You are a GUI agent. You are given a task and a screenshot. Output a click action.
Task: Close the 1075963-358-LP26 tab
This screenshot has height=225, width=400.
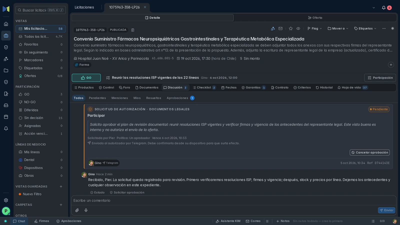tap(145, 7)
